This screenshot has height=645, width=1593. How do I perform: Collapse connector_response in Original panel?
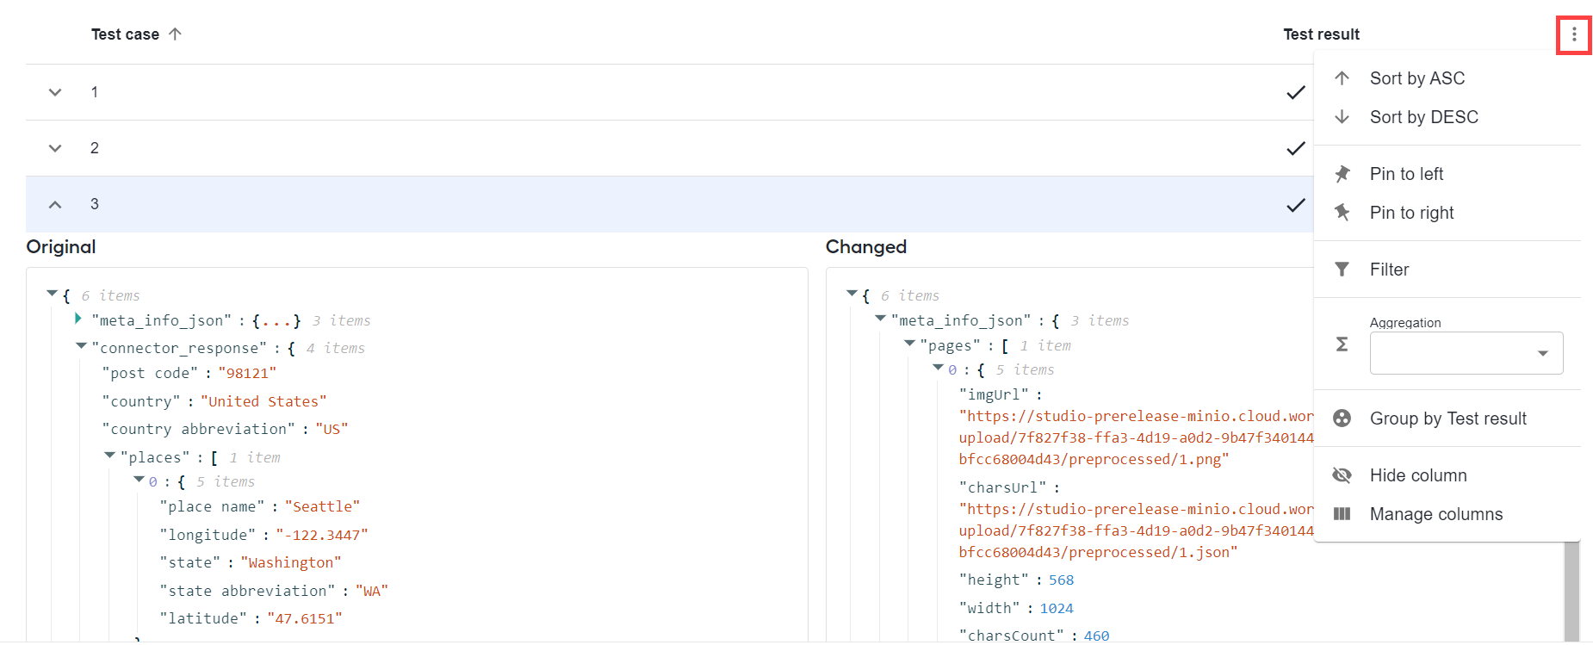(x=81, y=346)
